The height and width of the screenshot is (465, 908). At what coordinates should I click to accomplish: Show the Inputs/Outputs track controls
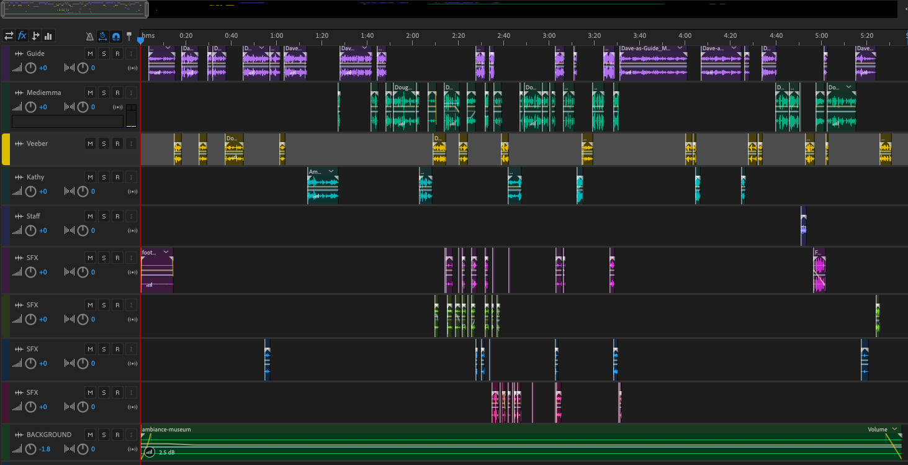click(x=9, y=36)
